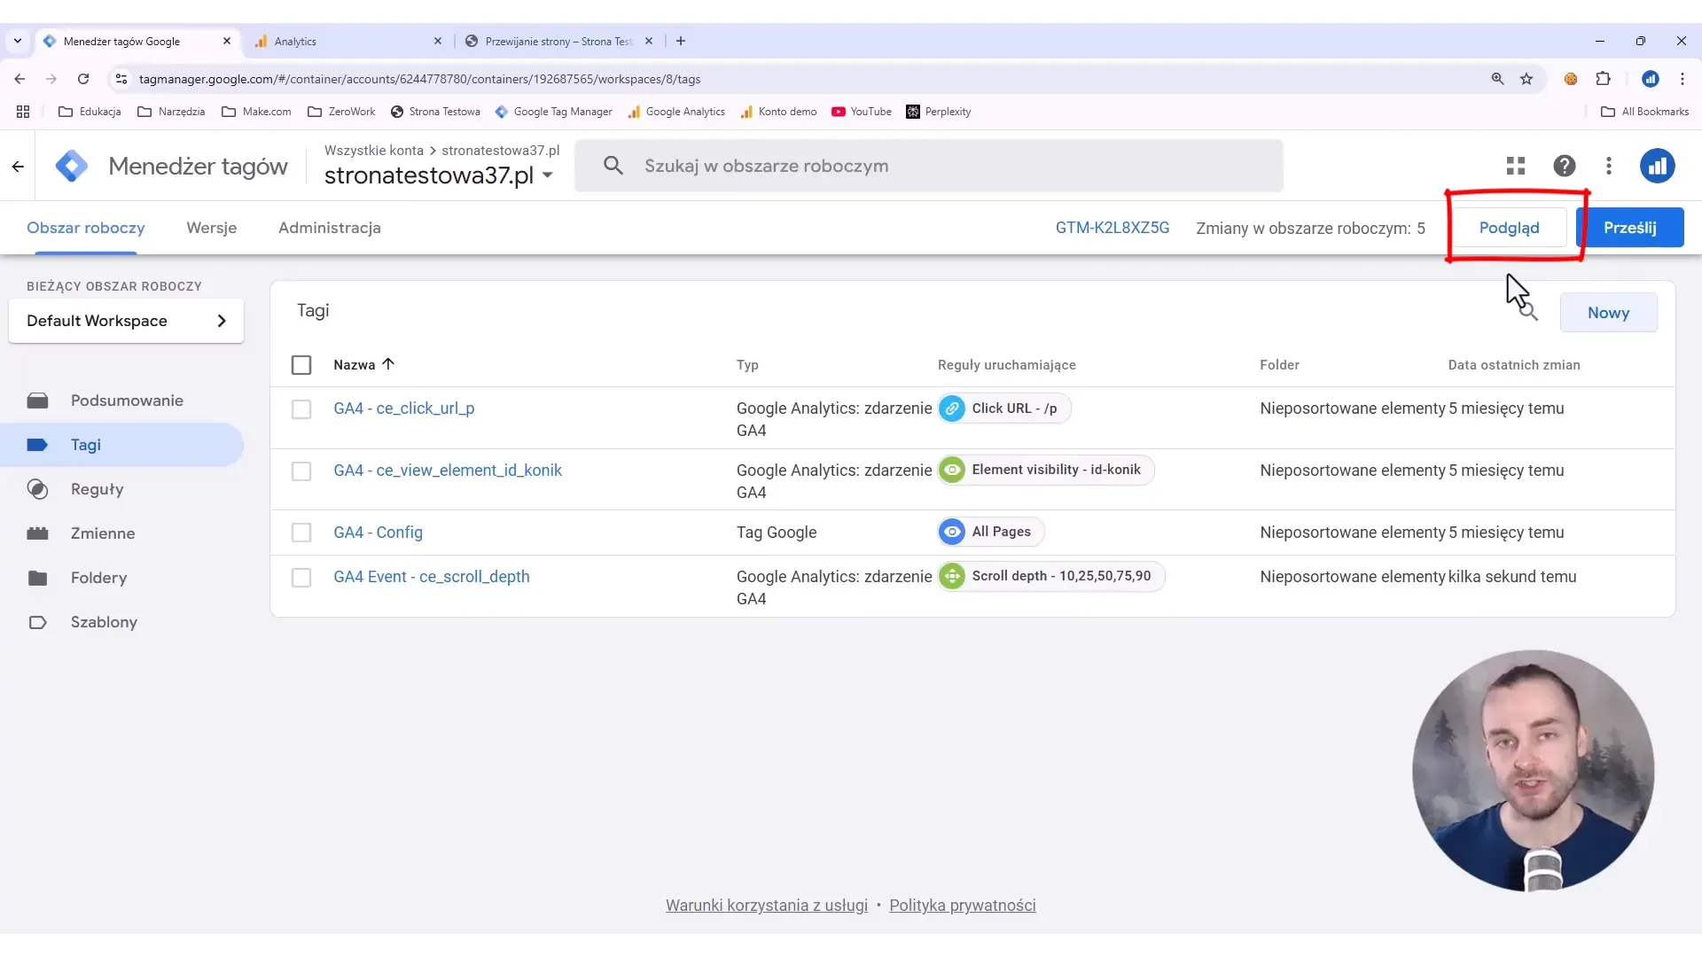The width and height of the screenshot is (1702, 957).
Task: Go back with the Tag Manager back arrow
Action: tap(18, 167)
